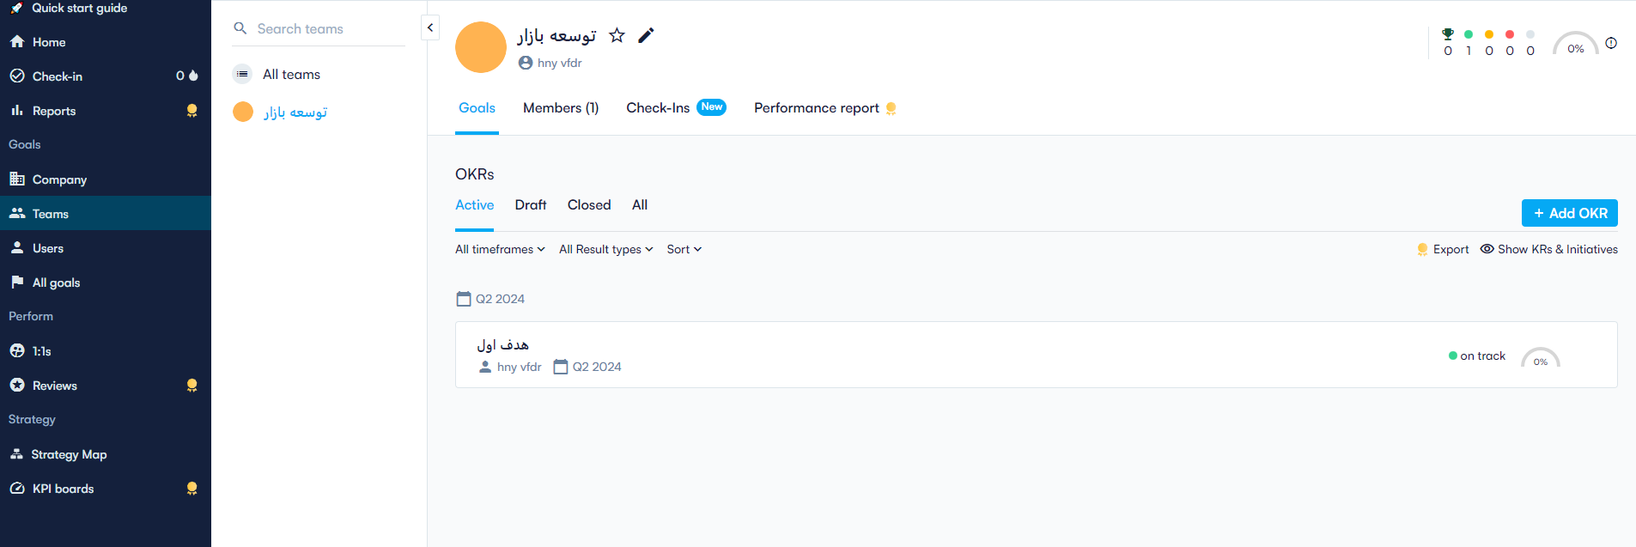Select the Draft OKRs tab
Viewport: 1636px width, 547px height.
[531, 205]
